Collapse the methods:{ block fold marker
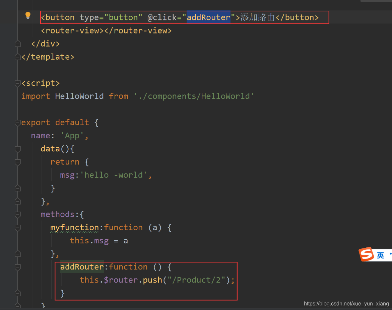 coord(17,215)
